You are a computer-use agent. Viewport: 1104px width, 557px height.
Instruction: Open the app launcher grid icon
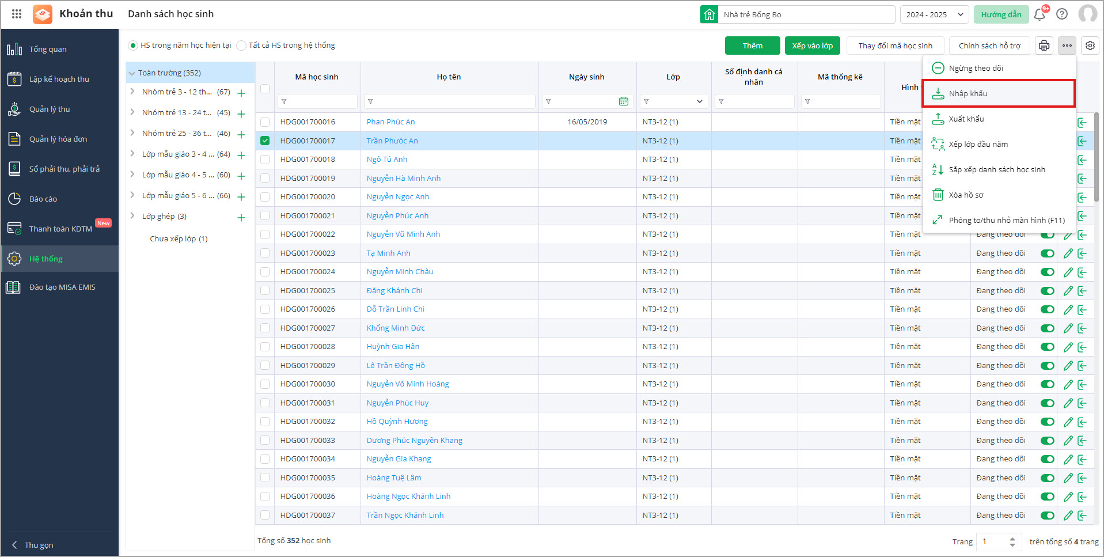17,14
